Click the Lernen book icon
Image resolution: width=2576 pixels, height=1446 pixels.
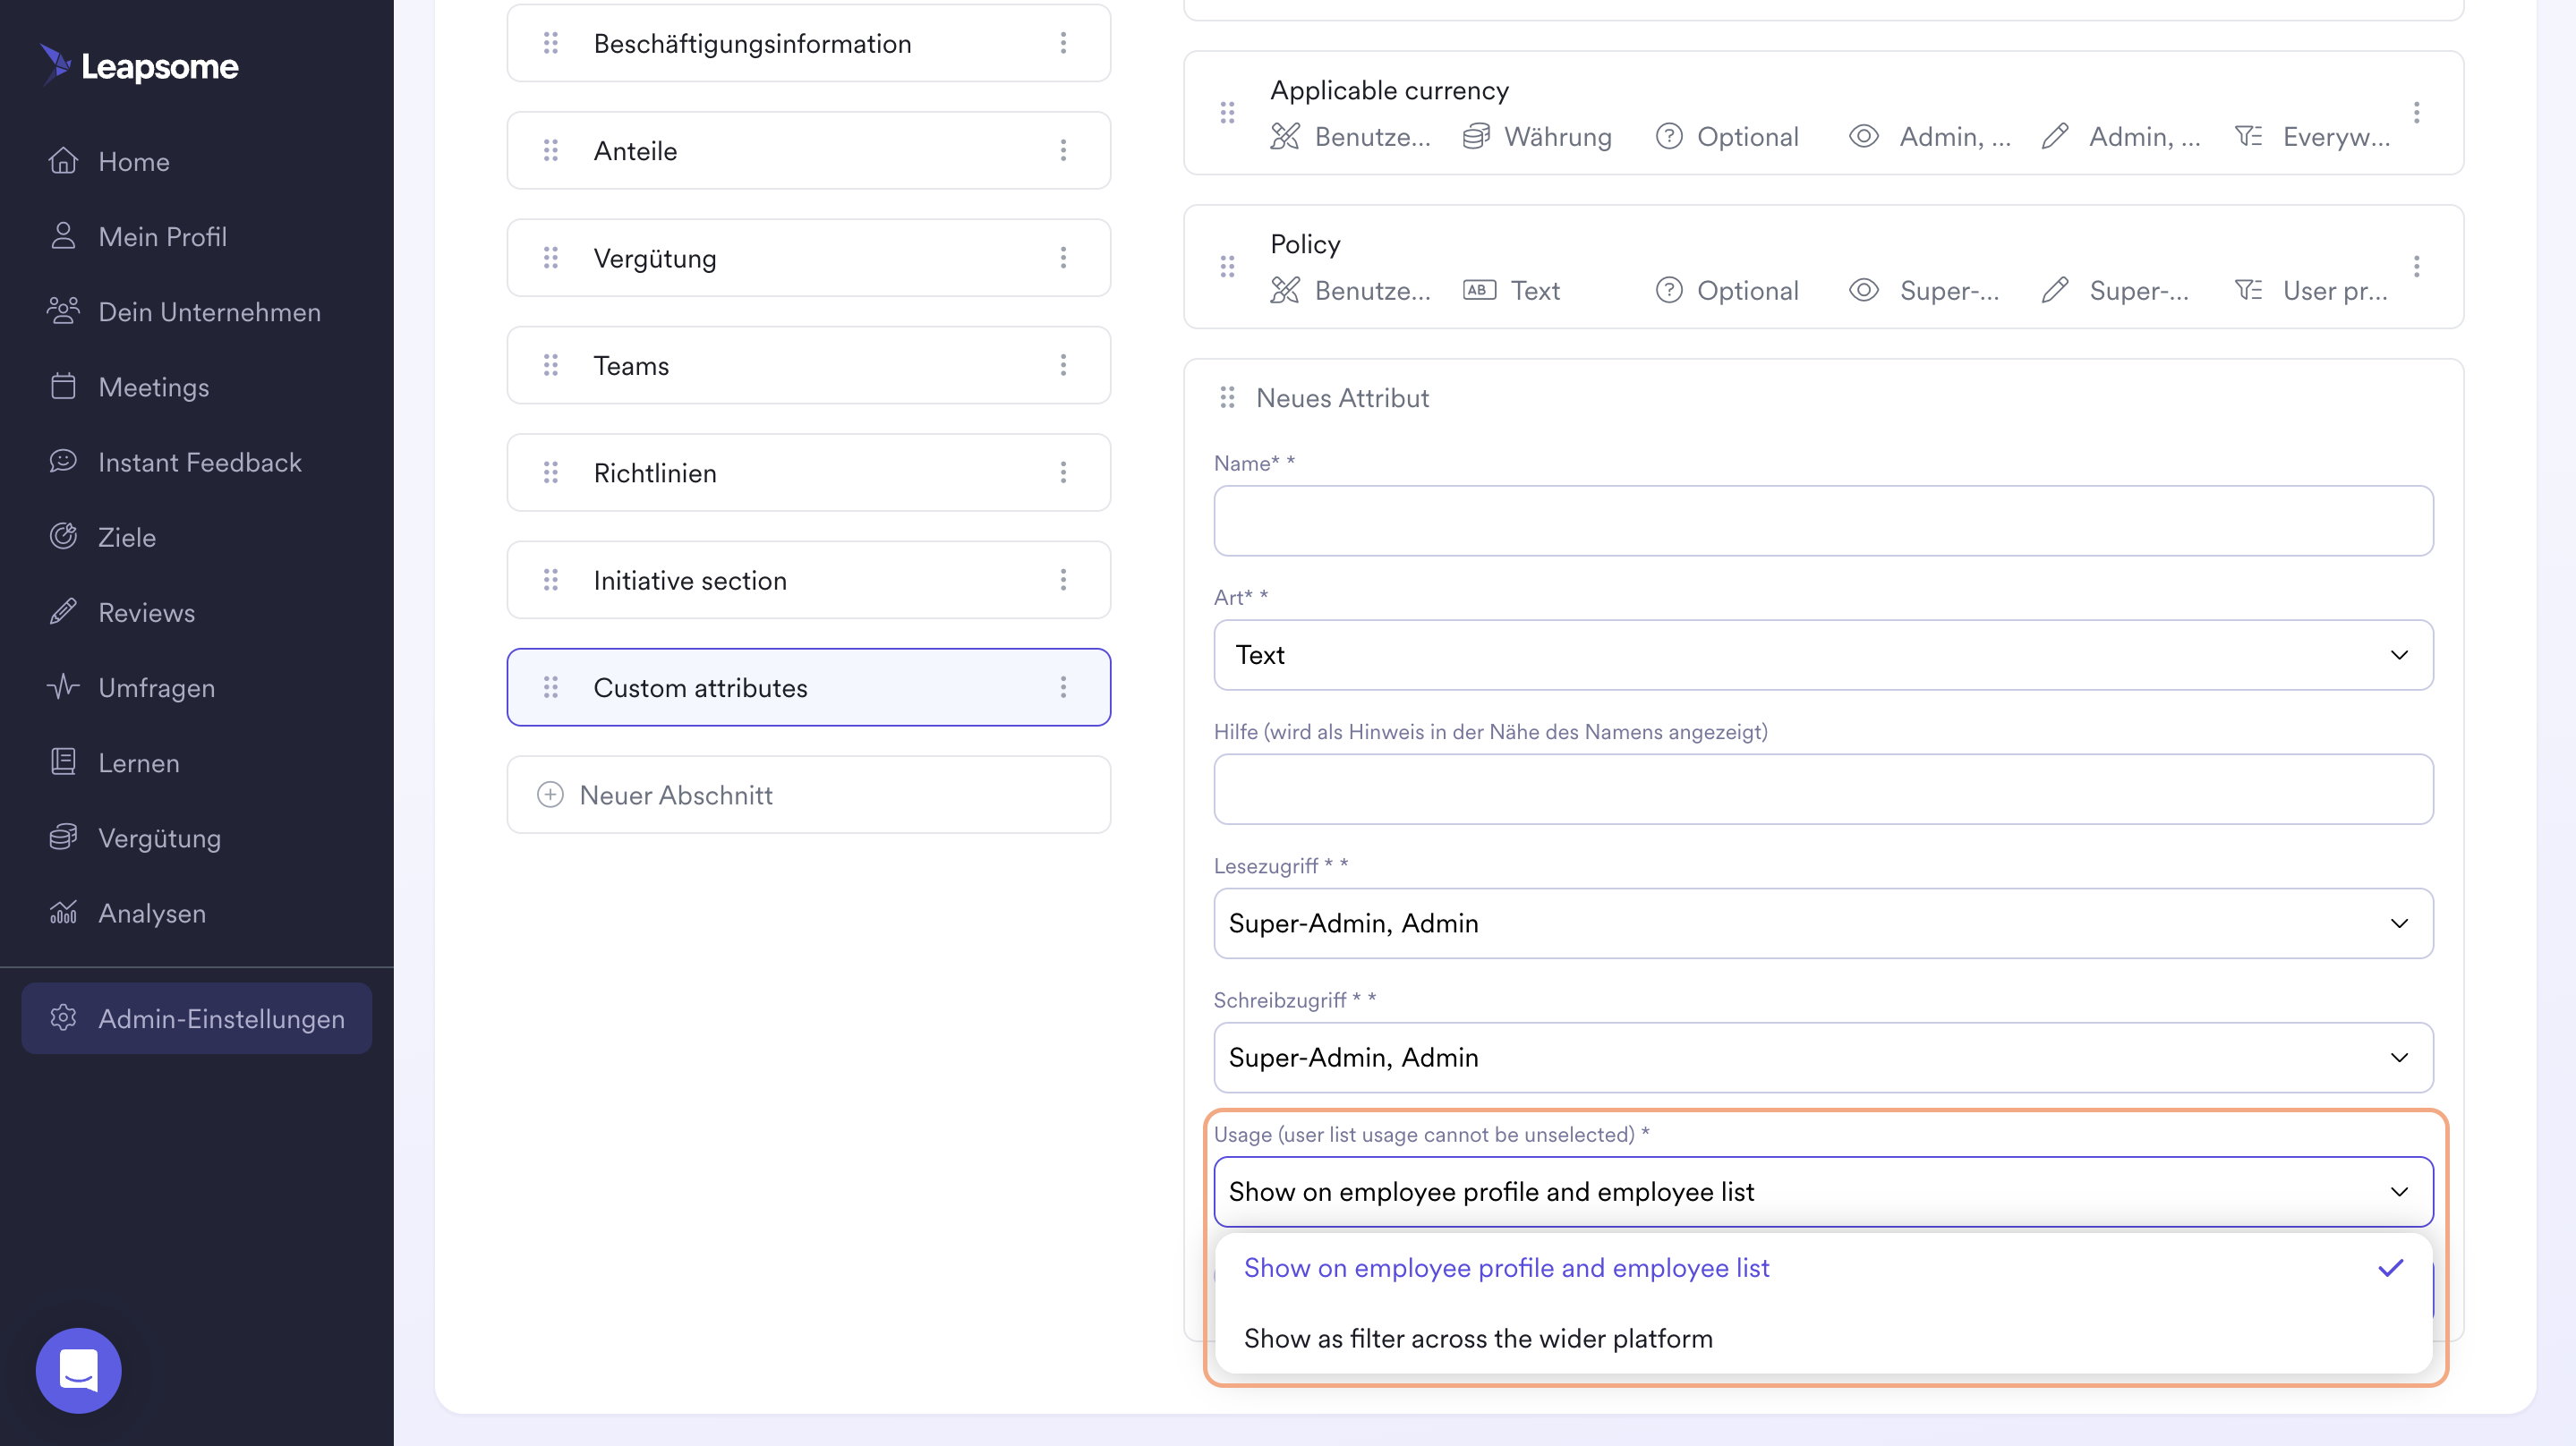(63, 761)
